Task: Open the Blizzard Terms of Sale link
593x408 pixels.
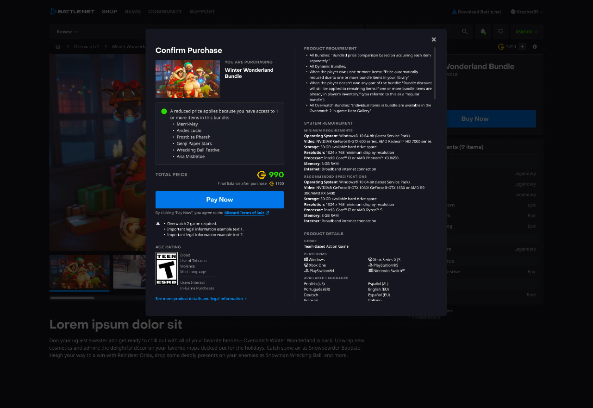Action: coord(247,213)
